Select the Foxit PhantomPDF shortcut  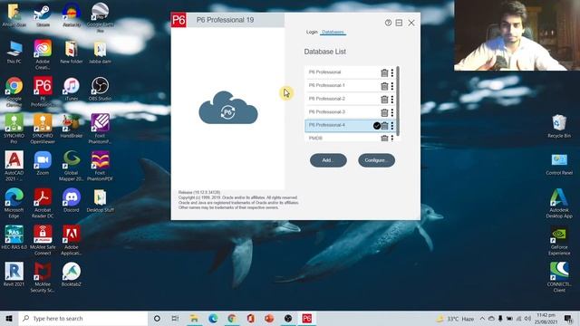click(100, 166)
